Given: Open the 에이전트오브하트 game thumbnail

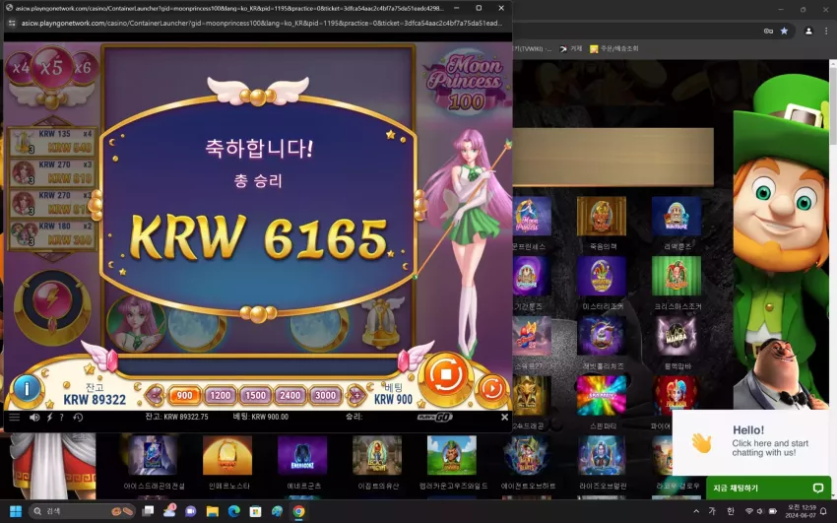Looking at the screenshot, I should pos(527,455).
